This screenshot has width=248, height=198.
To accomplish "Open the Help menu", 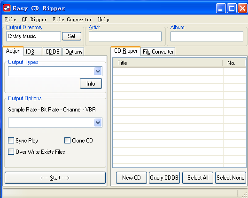I will (x=103, y=20).
